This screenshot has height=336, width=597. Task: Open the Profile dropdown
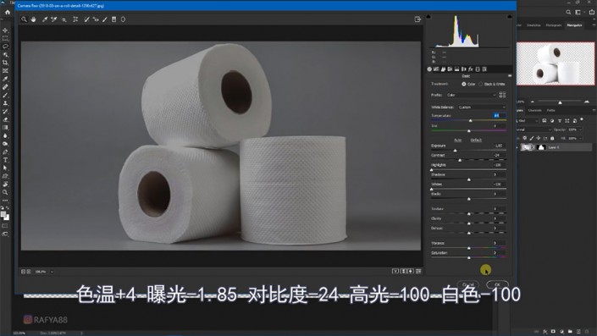click(472, 95)
